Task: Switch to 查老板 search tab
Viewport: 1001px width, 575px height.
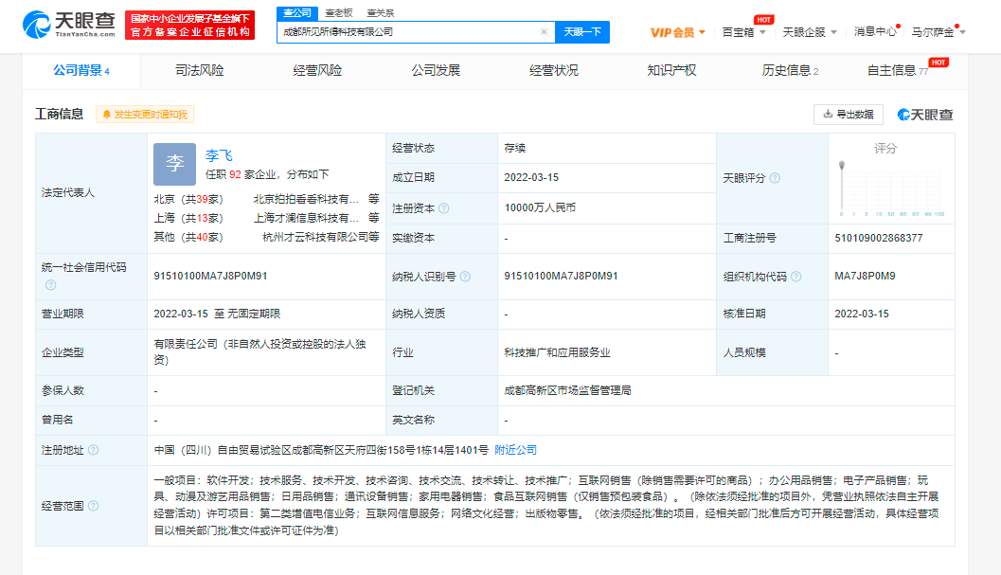Action: pyautogui.click(x=338, y=12)
